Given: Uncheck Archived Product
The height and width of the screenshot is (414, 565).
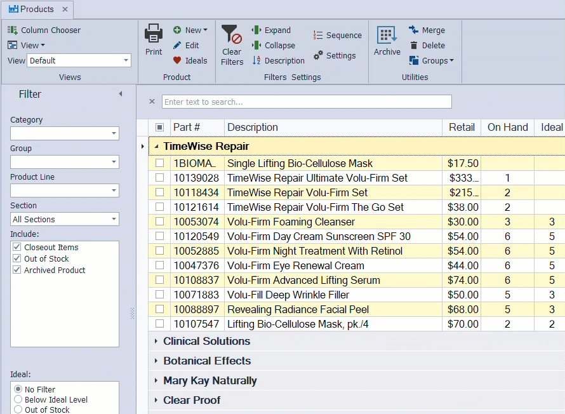Looking at the screenshot, I should (x=17, y=270).
